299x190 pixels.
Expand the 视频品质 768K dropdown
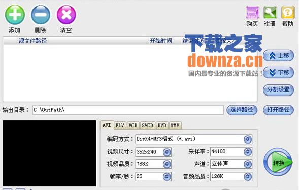[167, 164]
